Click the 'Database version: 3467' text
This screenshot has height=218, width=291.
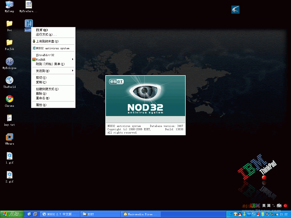tap(166, 126)
